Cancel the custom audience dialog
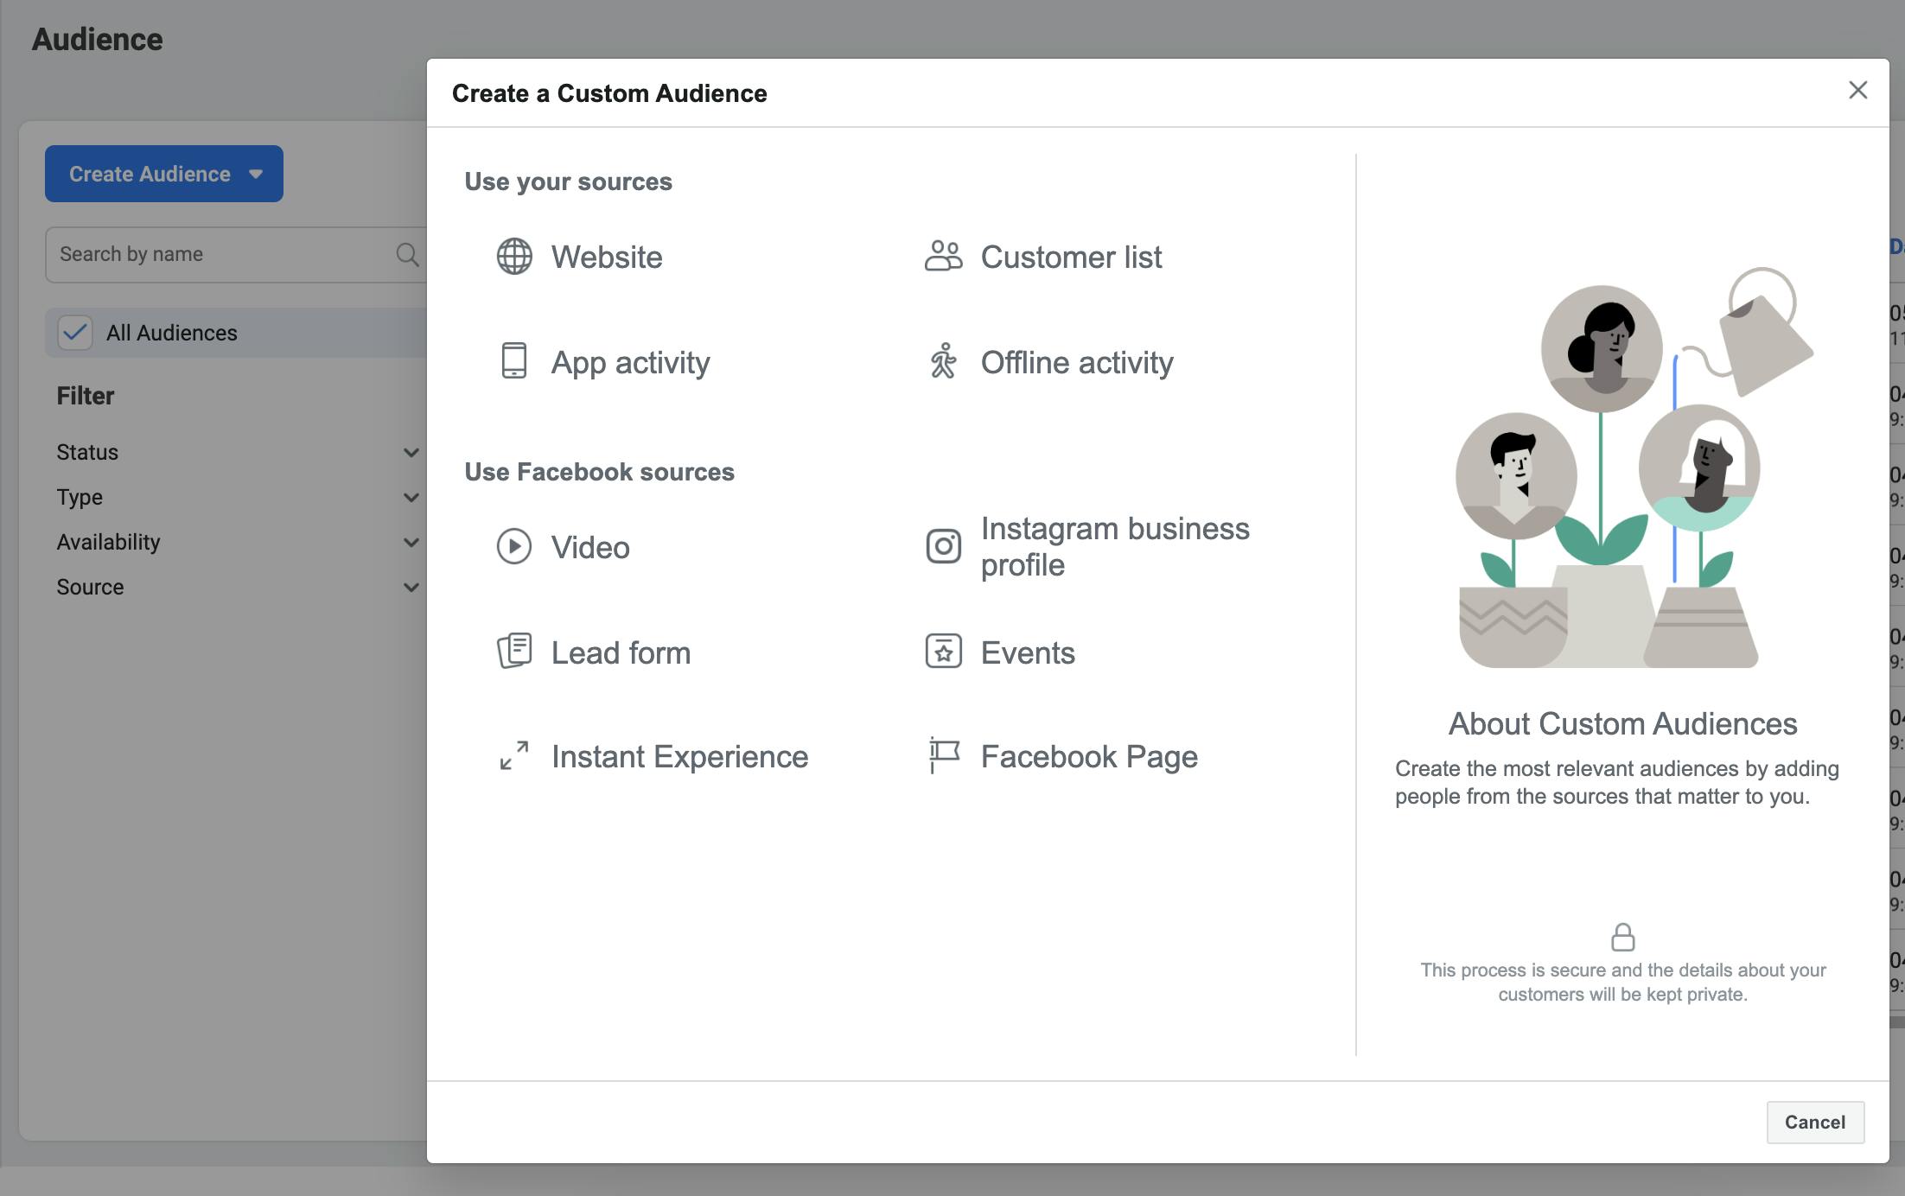The image size is (1905, 1196). pyautogui.click(x=1815, y=1122)
